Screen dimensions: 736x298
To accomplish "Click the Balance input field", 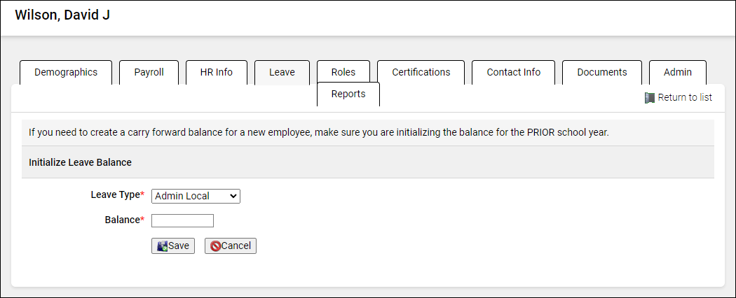I will [182, 221].
